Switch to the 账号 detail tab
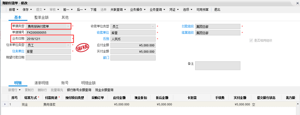 coord(65,83)
